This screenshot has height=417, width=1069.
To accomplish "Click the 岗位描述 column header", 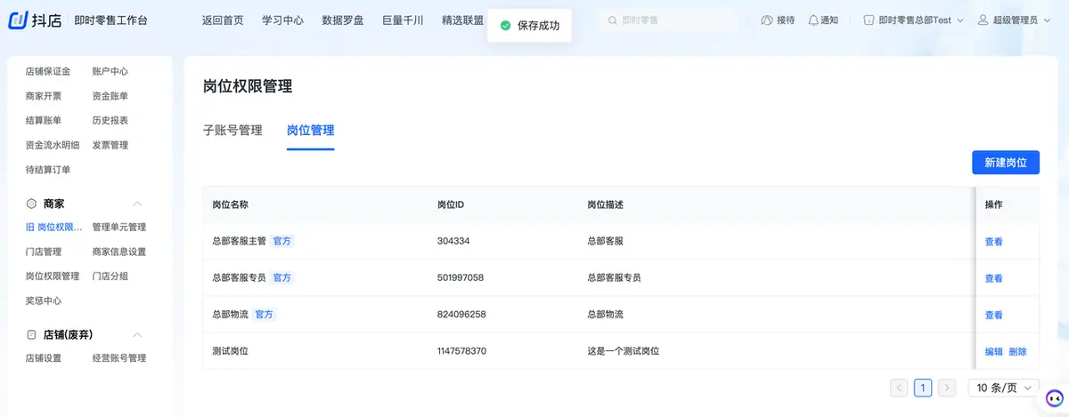I will (x=605, y=204).
